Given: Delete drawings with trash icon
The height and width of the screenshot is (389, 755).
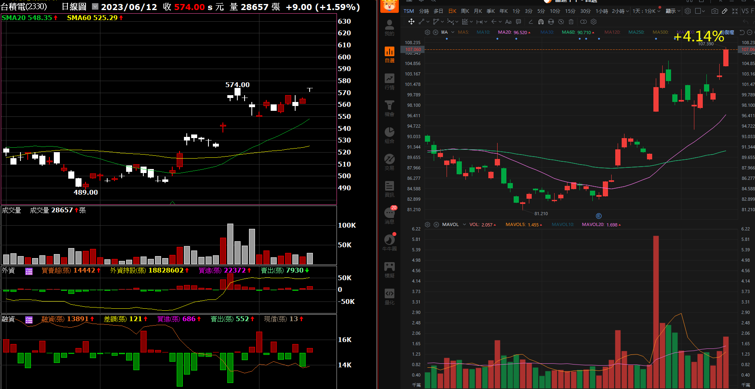Looking at the screenshot, I should click(x=571, y=22).
